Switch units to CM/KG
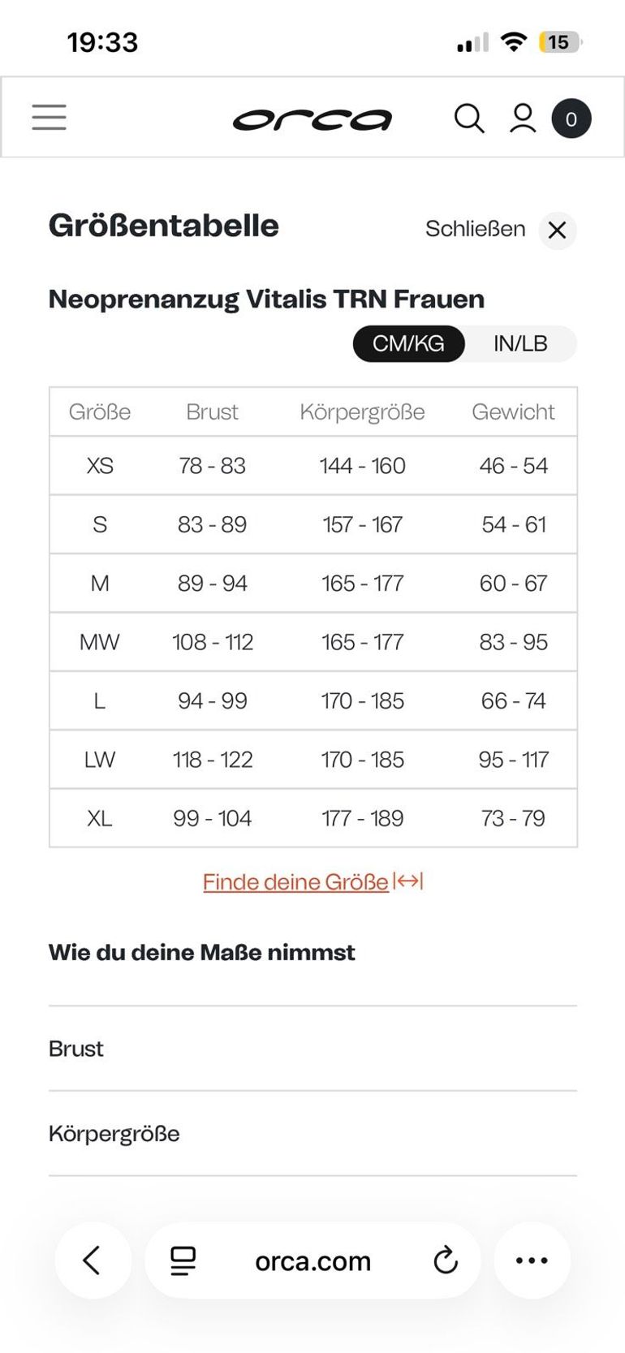This screenshot has width=625, height=1353. pos(408,343)
